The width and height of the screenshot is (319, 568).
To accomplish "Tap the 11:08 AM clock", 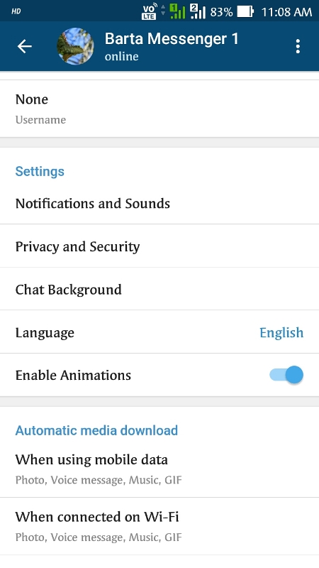I will tap(286, 12).
